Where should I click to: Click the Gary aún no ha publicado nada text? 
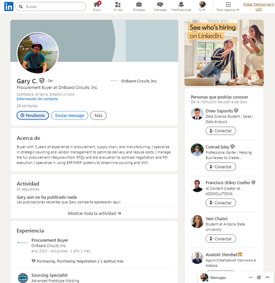click(47, 197)
